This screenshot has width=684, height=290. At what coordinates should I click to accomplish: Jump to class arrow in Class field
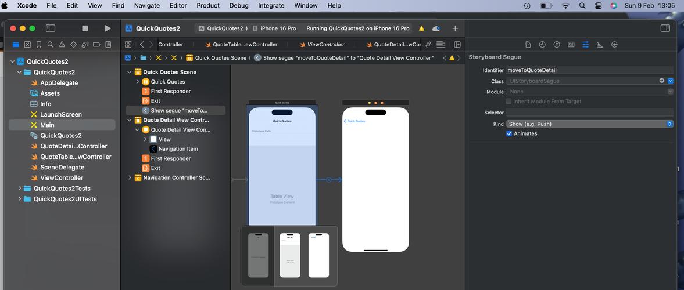click(x=662, y=81)
